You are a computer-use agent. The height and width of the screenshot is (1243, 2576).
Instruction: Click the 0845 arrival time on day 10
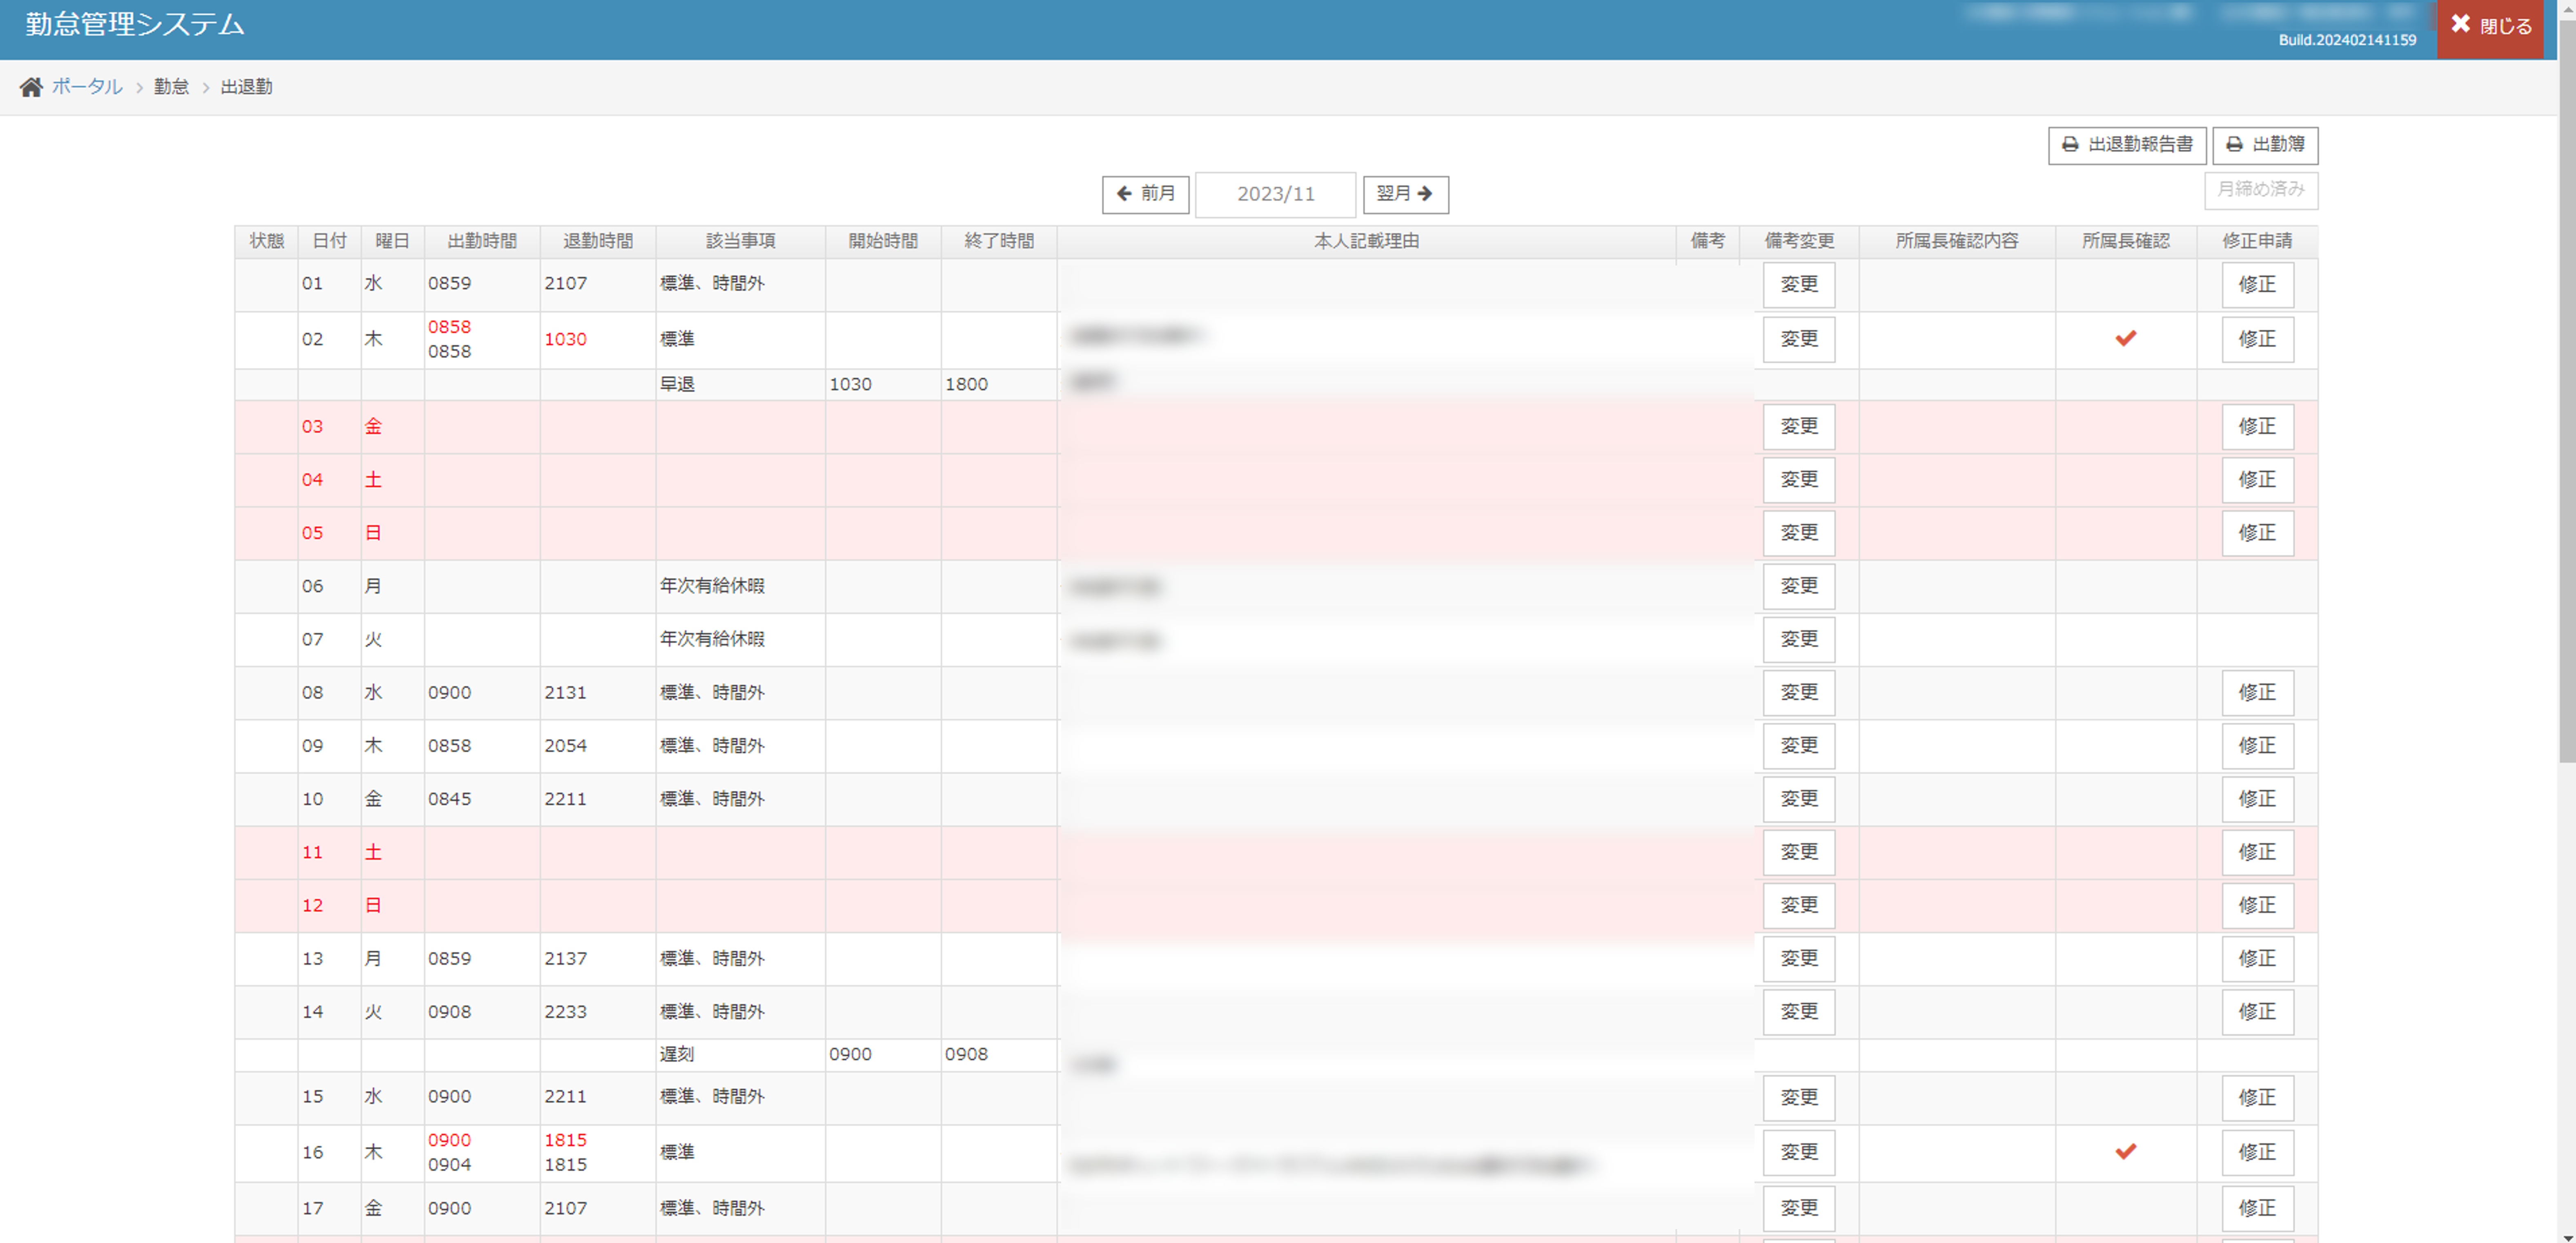click(x=449, y=799)
